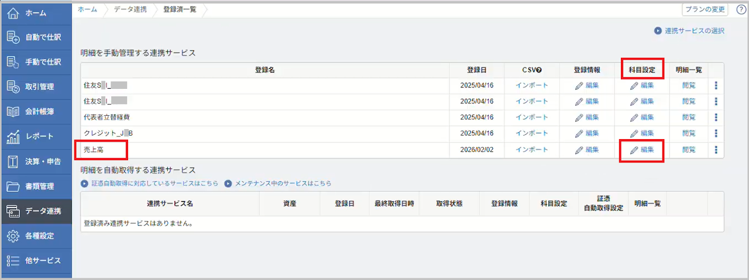Click the 代表者立替経費 registration name
749x280 pixels.
click(x=106, y=117)
